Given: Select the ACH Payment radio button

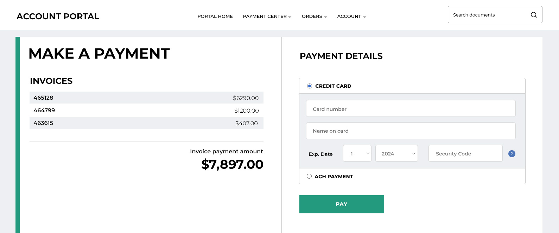Looking at the screenshot, I should (x=309, y=176).
